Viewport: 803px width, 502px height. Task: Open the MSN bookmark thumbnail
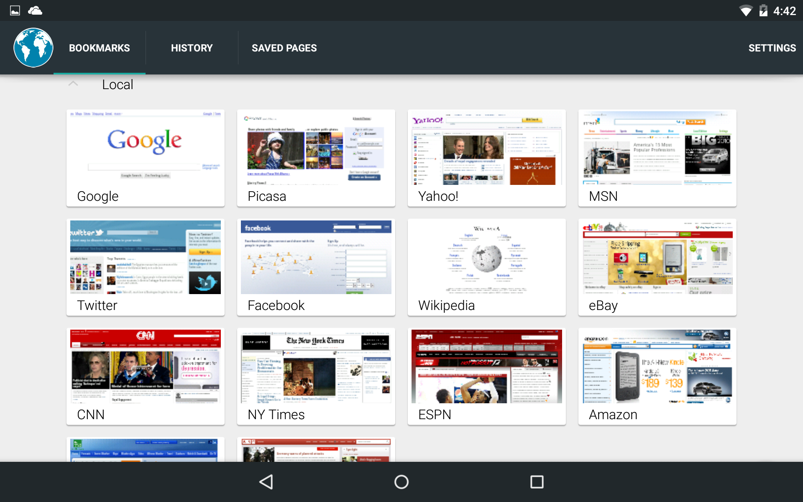(x=657, y=148)
